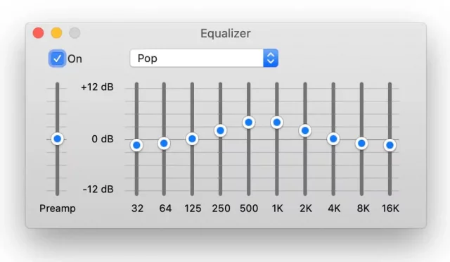Click the 32 Hz band slider knob

click(136, 145)
